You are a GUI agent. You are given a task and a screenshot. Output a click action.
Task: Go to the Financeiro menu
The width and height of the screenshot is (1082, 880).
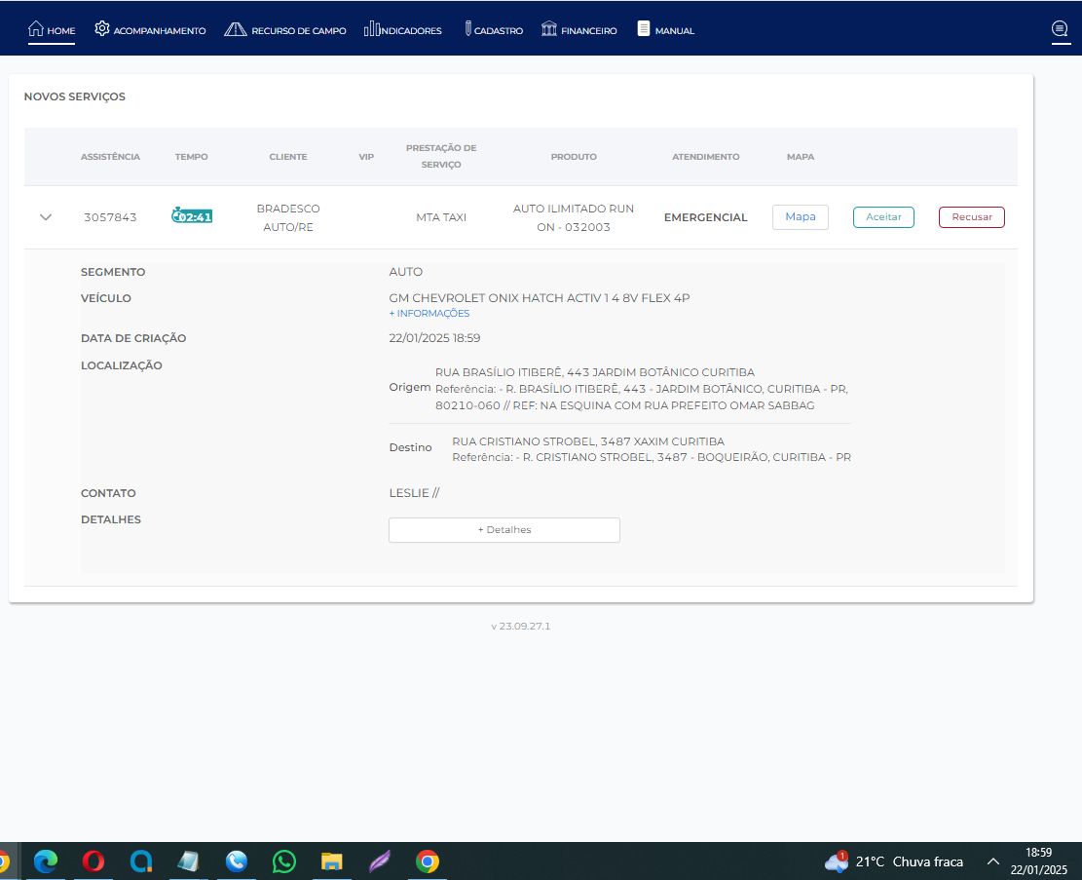click(x=578, y=30)
